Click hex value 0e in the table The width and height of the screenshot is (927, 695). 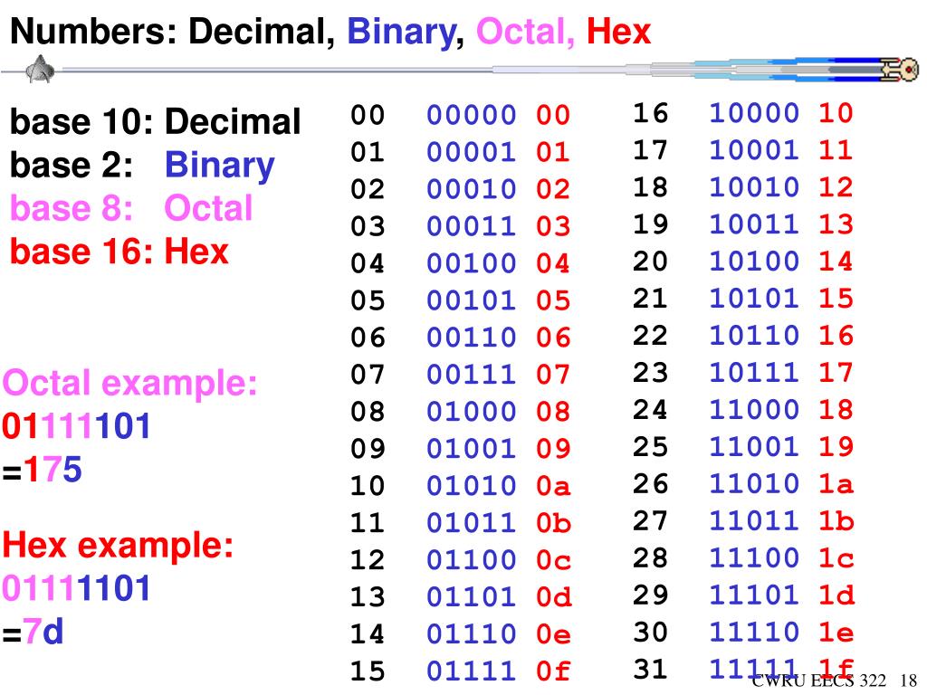click(x=553, y=634)
